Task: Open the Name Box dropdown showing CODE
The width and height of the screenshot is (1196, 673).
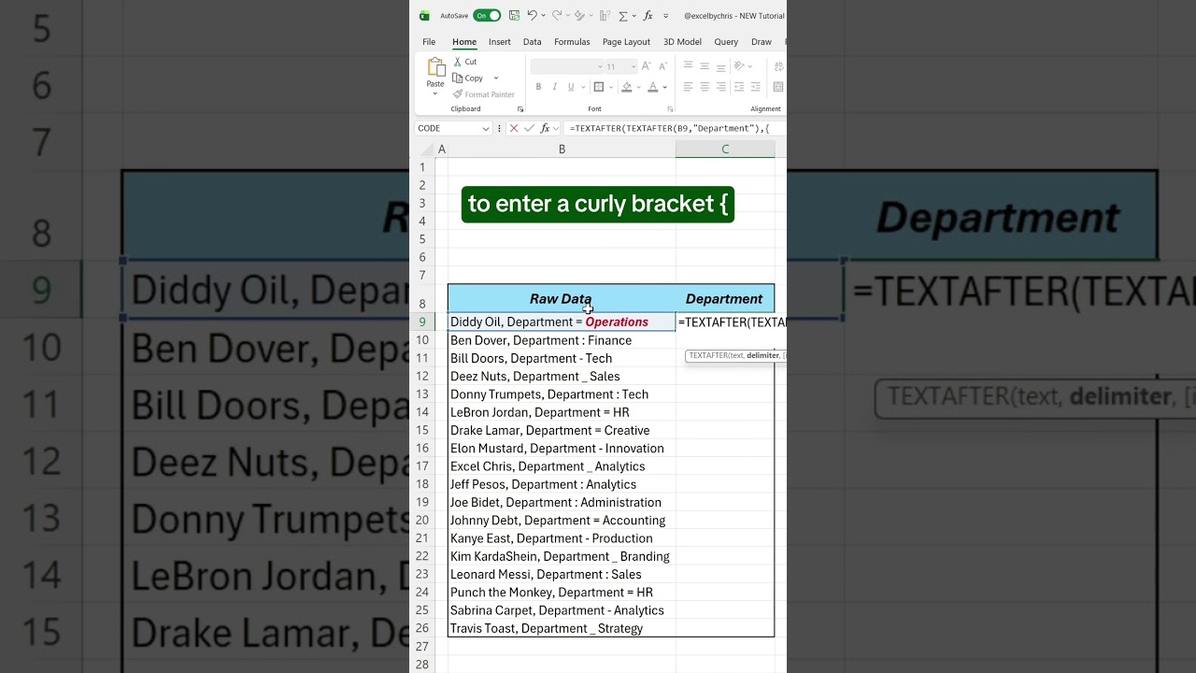Action: (x=486, y=128)
